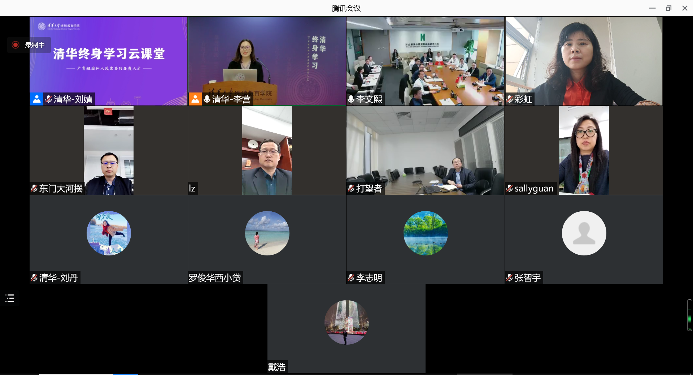
Task: Click the active microphone icon for 李文熙
Action: pyautogui.click(x=351, y=99)
